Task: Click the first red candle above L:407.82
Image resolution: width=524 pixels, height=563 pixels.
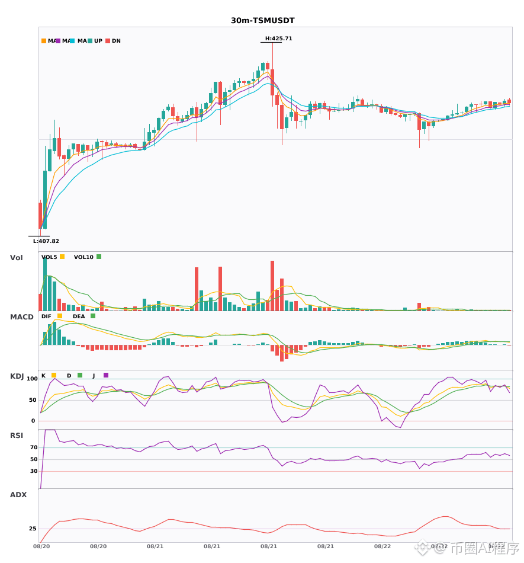Action: pyautogui.click(x=40, y=216)
